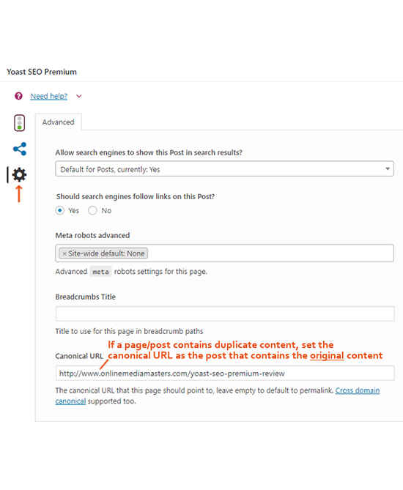Open the "Default for Posts, currently: Yes" dropdown

click(x=224, y=169)
